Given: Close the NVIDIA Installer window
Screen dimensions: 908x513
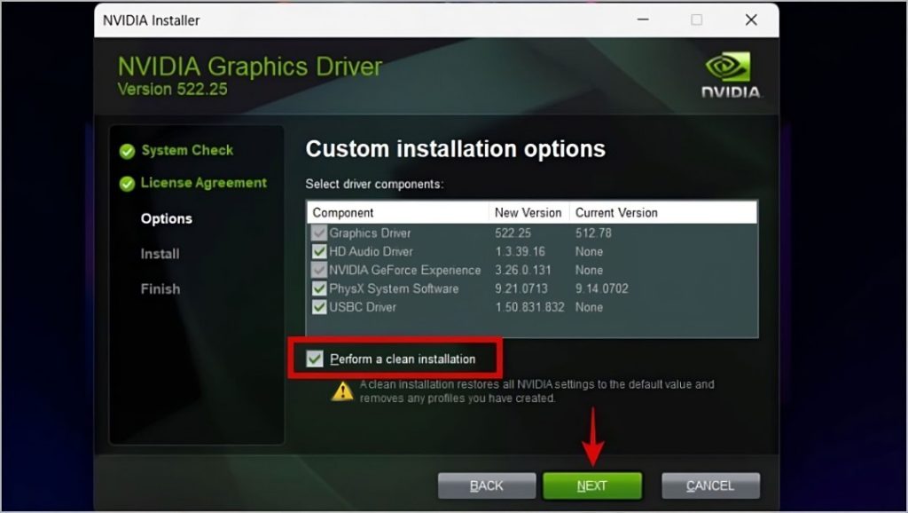Looking at the screenshot, I should coord(751,20).
